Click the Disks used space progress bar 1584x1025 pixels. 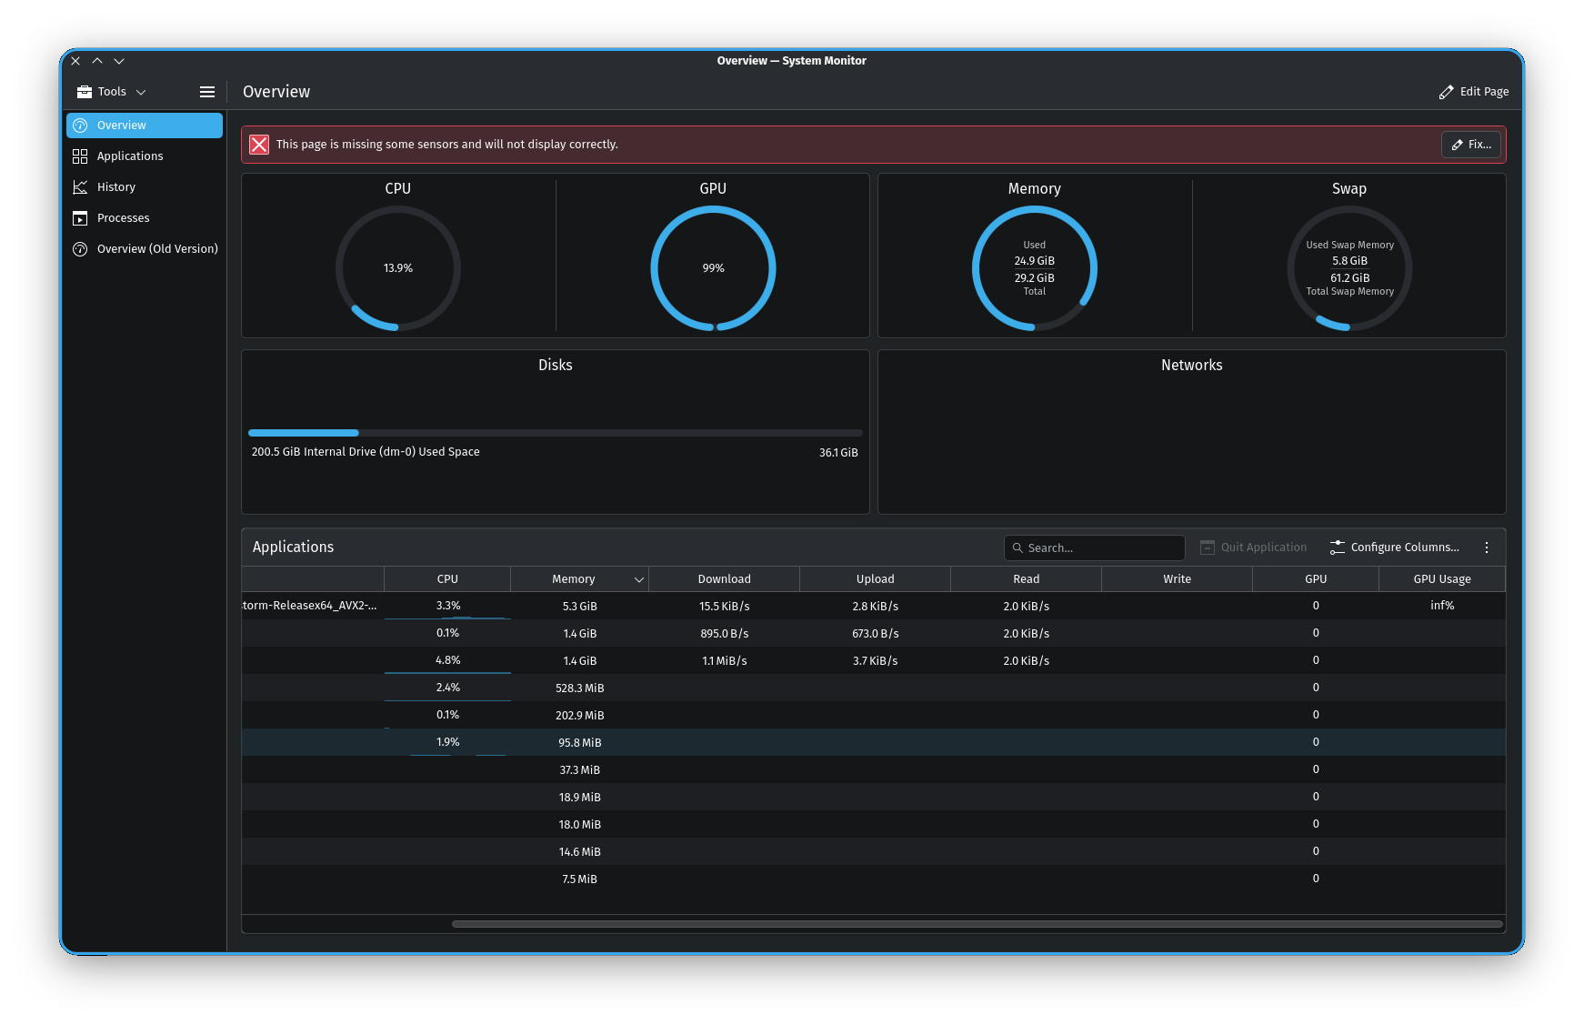[x=555, y=433]
